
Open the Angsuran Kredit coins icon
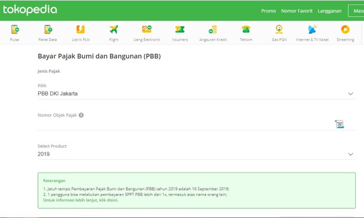(x=213, y=30)
